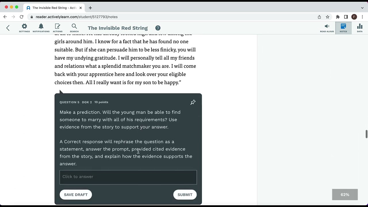This screenshot has height=207, width=368.
Task: Open the Actions pencil menu
Action: (57, 28)
